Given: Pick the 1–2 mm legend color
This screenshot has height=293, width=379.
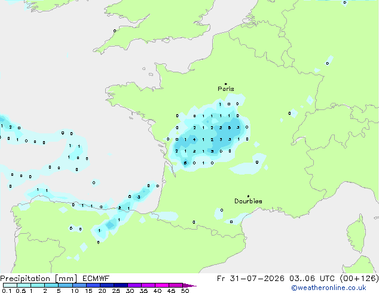Looking at the screenshot, I should 38,285.
